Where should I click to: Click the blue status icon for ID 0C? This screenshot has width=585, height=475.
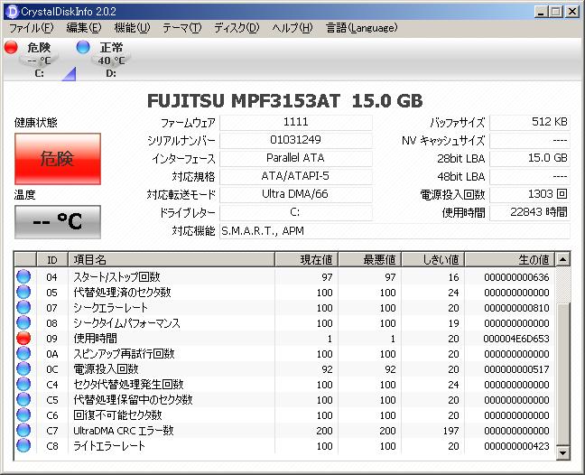click(23, 368)
